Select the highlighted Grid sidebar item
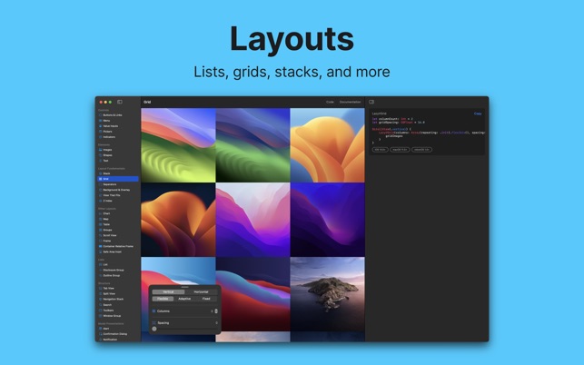Viewport: 584px width, 365px height. (x=118, y=179)
